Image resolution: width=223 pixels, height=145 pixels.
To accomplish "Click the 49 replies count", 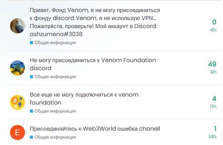I will 212,64.
